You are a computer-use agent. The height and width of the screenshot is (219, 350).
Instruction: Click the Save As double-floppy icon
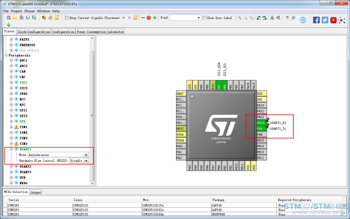point(34,18)
